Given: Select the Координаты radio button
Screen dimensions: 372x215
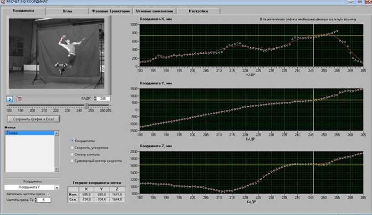Looking at the screenshot, I should (72, 140).
